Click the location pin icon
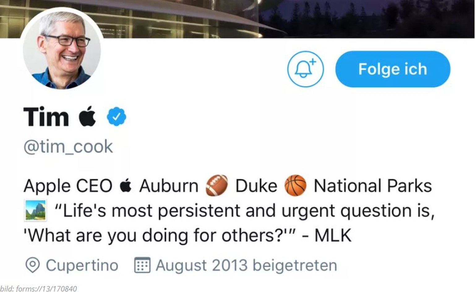 coord(32,265)
